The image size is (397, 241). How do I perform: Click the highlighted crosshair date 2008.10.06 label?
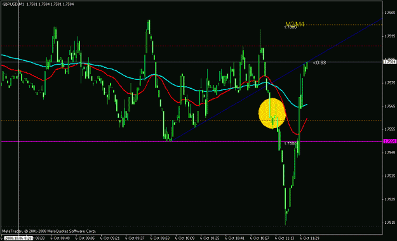(18, 238)
